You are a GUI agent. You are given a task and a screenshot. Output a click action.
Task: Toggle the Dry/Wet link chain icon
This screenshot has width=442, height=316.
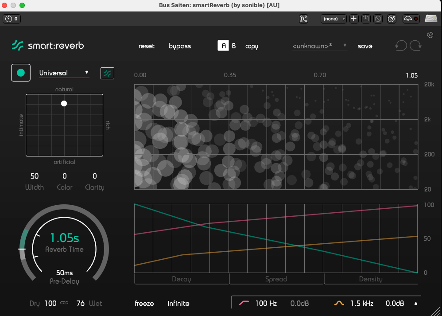tap(64, 303)
